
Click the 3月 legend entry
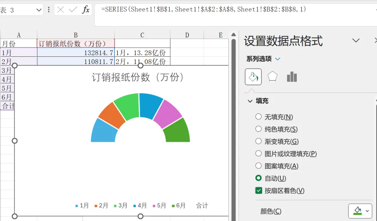click(x=121, y=205)
